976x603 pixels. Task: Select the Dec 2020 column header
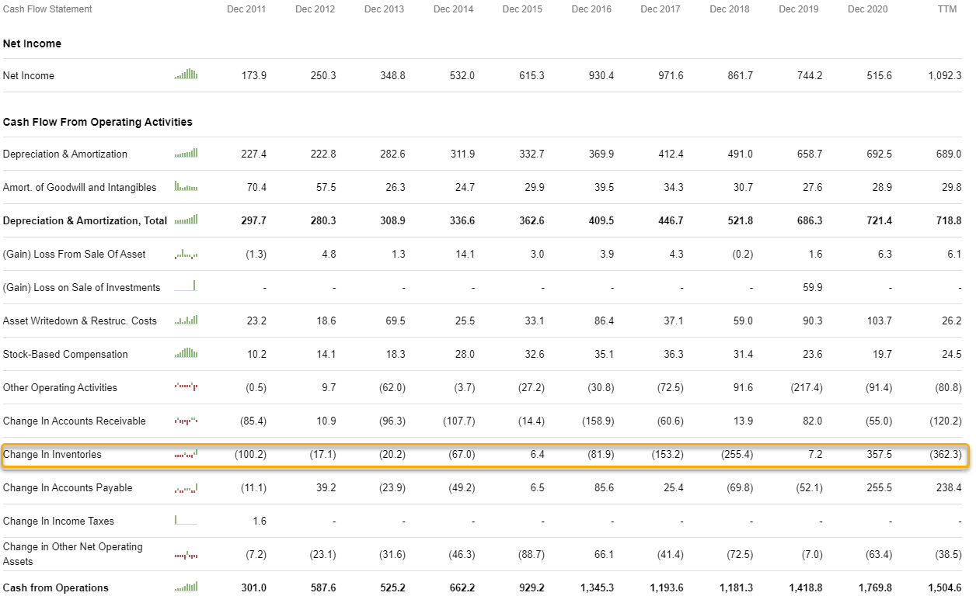click(x=867, y=9)
